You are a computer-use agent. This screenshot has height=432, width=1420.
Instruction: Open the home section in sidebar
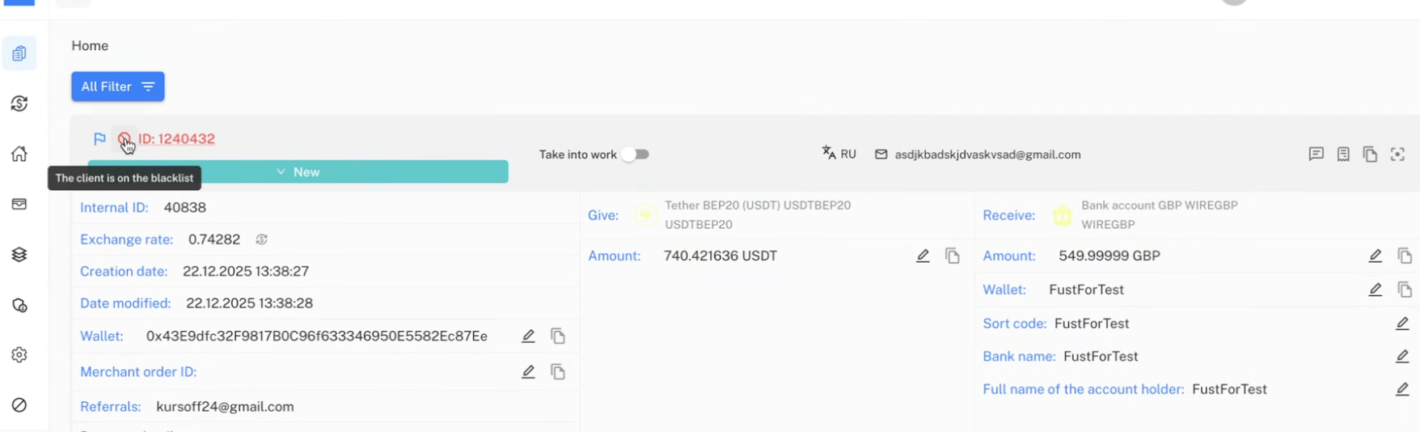(19, 154)
